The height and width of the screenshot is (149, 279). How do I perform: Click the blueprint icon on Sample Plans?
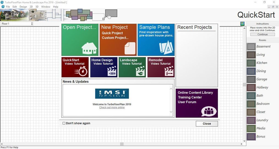(x=166, y=47)
